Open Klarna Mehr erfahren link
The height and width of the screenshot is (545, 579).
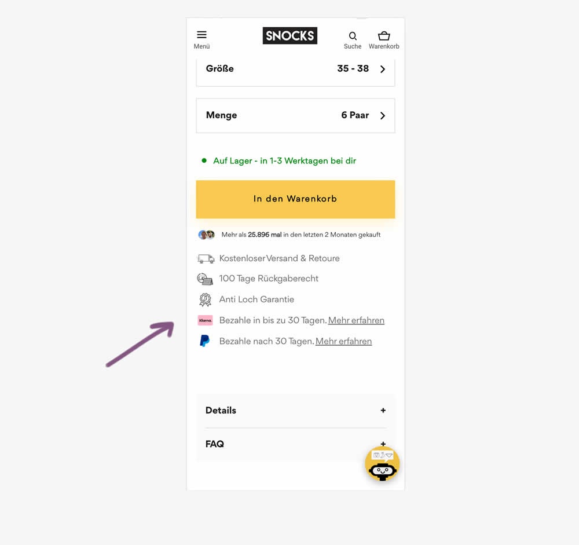tap(356, 320)
